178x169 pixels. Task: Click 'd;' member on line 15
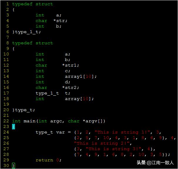coord(68,82)
